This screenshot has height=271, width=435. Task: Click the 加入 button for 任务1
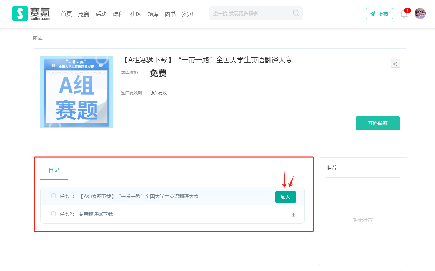(x=285, y=197)
